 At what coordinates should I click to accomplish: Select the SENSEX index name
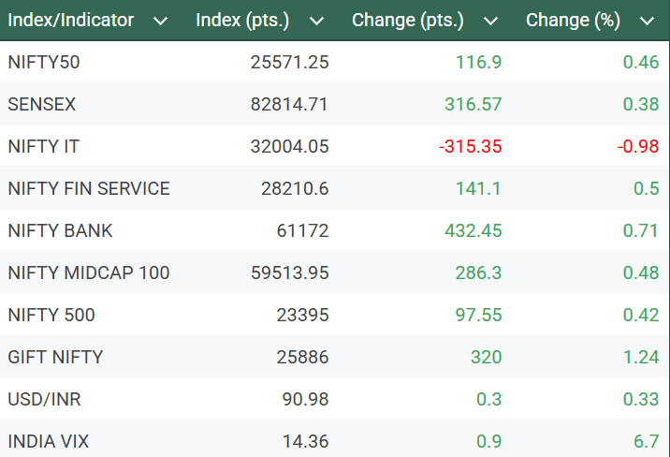(x=42, y=104)
